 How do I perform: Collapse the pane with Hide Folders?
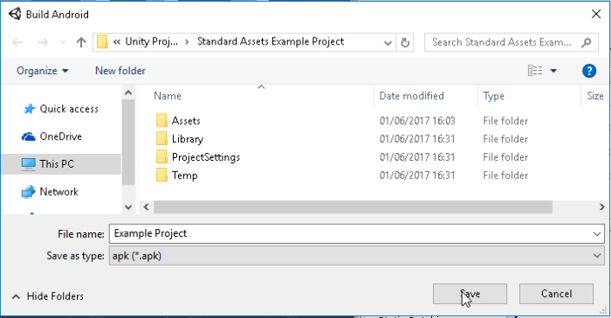pos(48,296)
